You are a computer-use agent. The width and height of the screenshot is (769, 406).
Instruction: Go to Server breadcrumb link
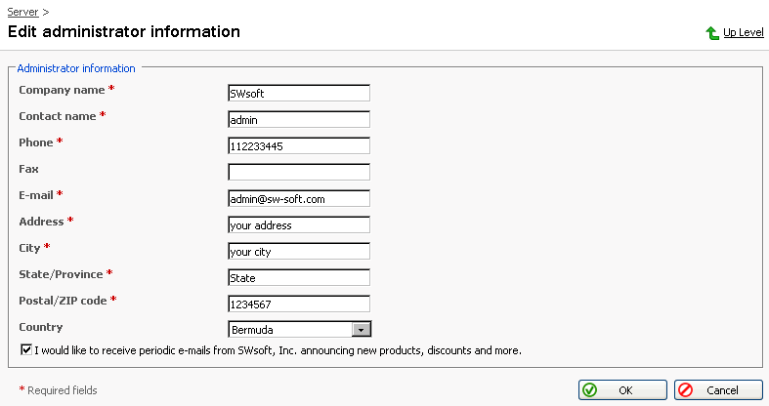point(23,12)
